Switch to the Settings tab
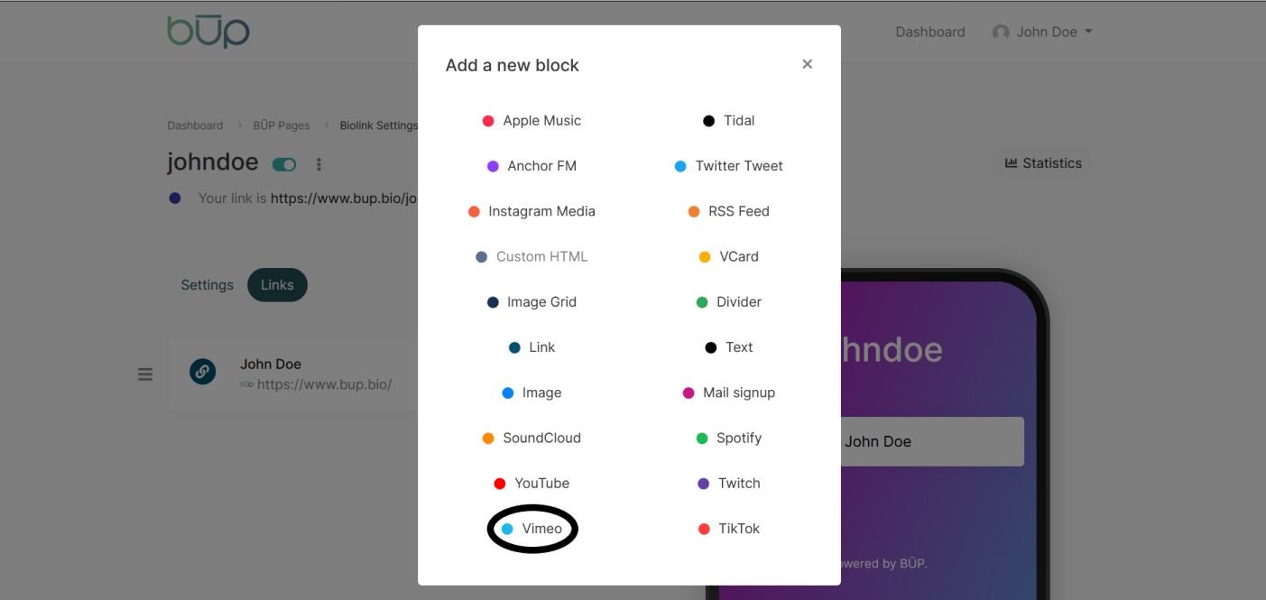This screenshot has width=1266, height=600. pyautogui.click(x=208, y=285)
